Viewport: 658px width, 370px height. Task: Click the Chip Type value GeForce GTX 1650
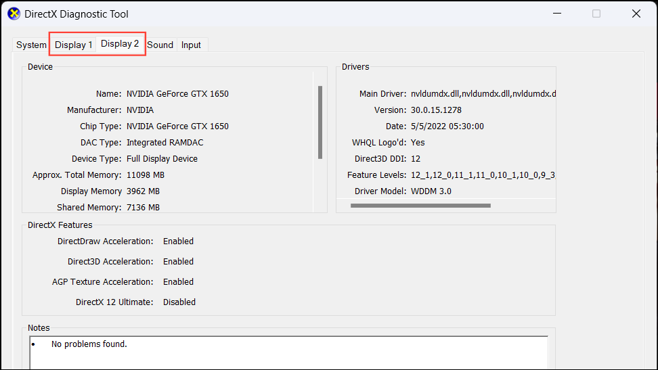177,126
